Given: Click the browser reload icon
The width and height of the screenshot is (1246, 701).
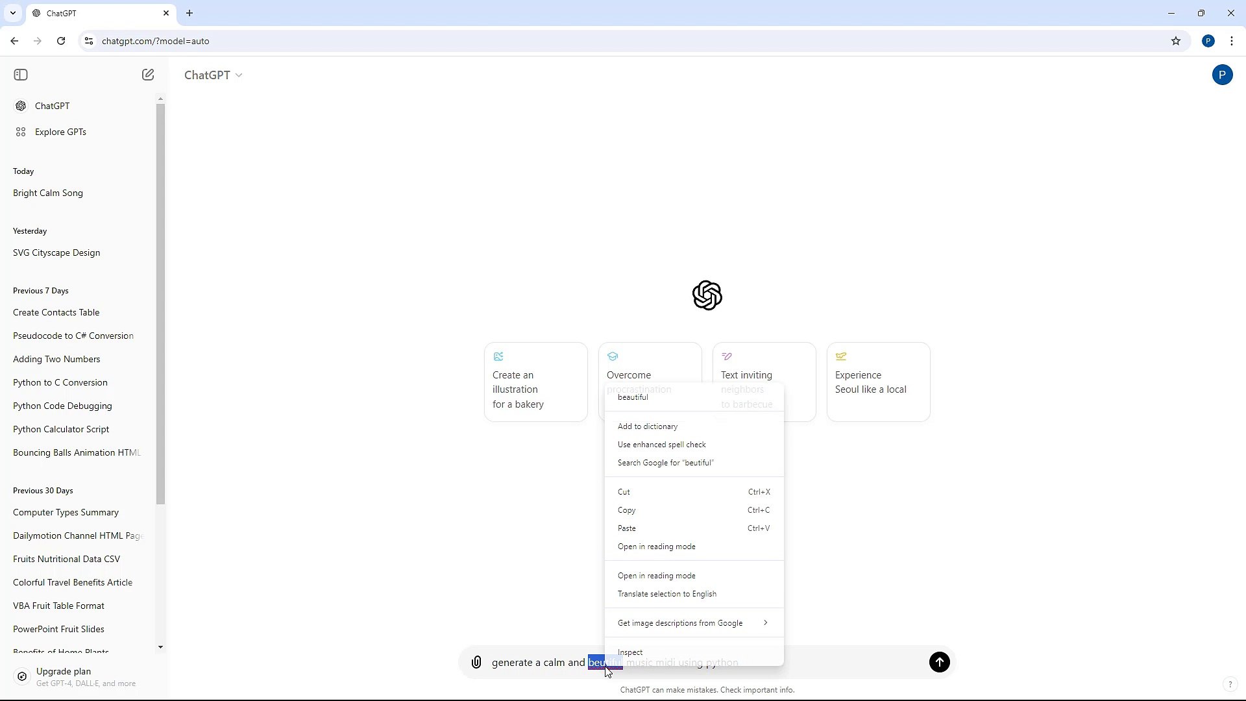Looking at the screenshot, I should (61, 41).
